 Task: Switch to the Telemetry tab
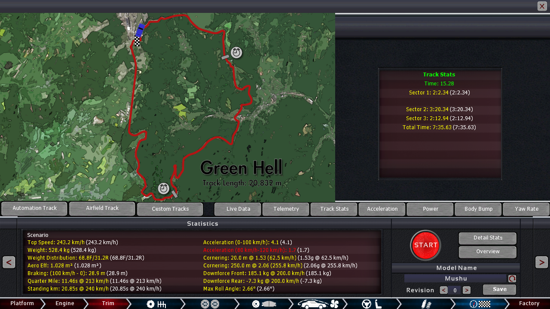pyautogui.click(x=286, y=209)
